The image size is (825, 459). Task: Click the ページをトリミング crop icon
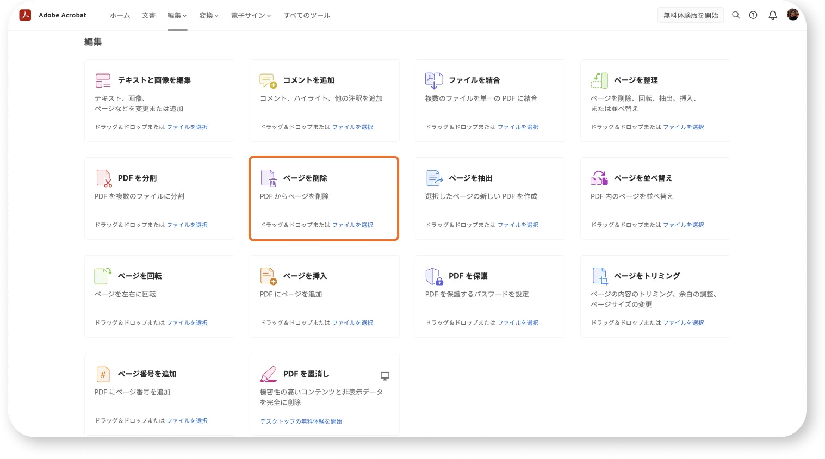pyautogui.click(x=600, y=276)
